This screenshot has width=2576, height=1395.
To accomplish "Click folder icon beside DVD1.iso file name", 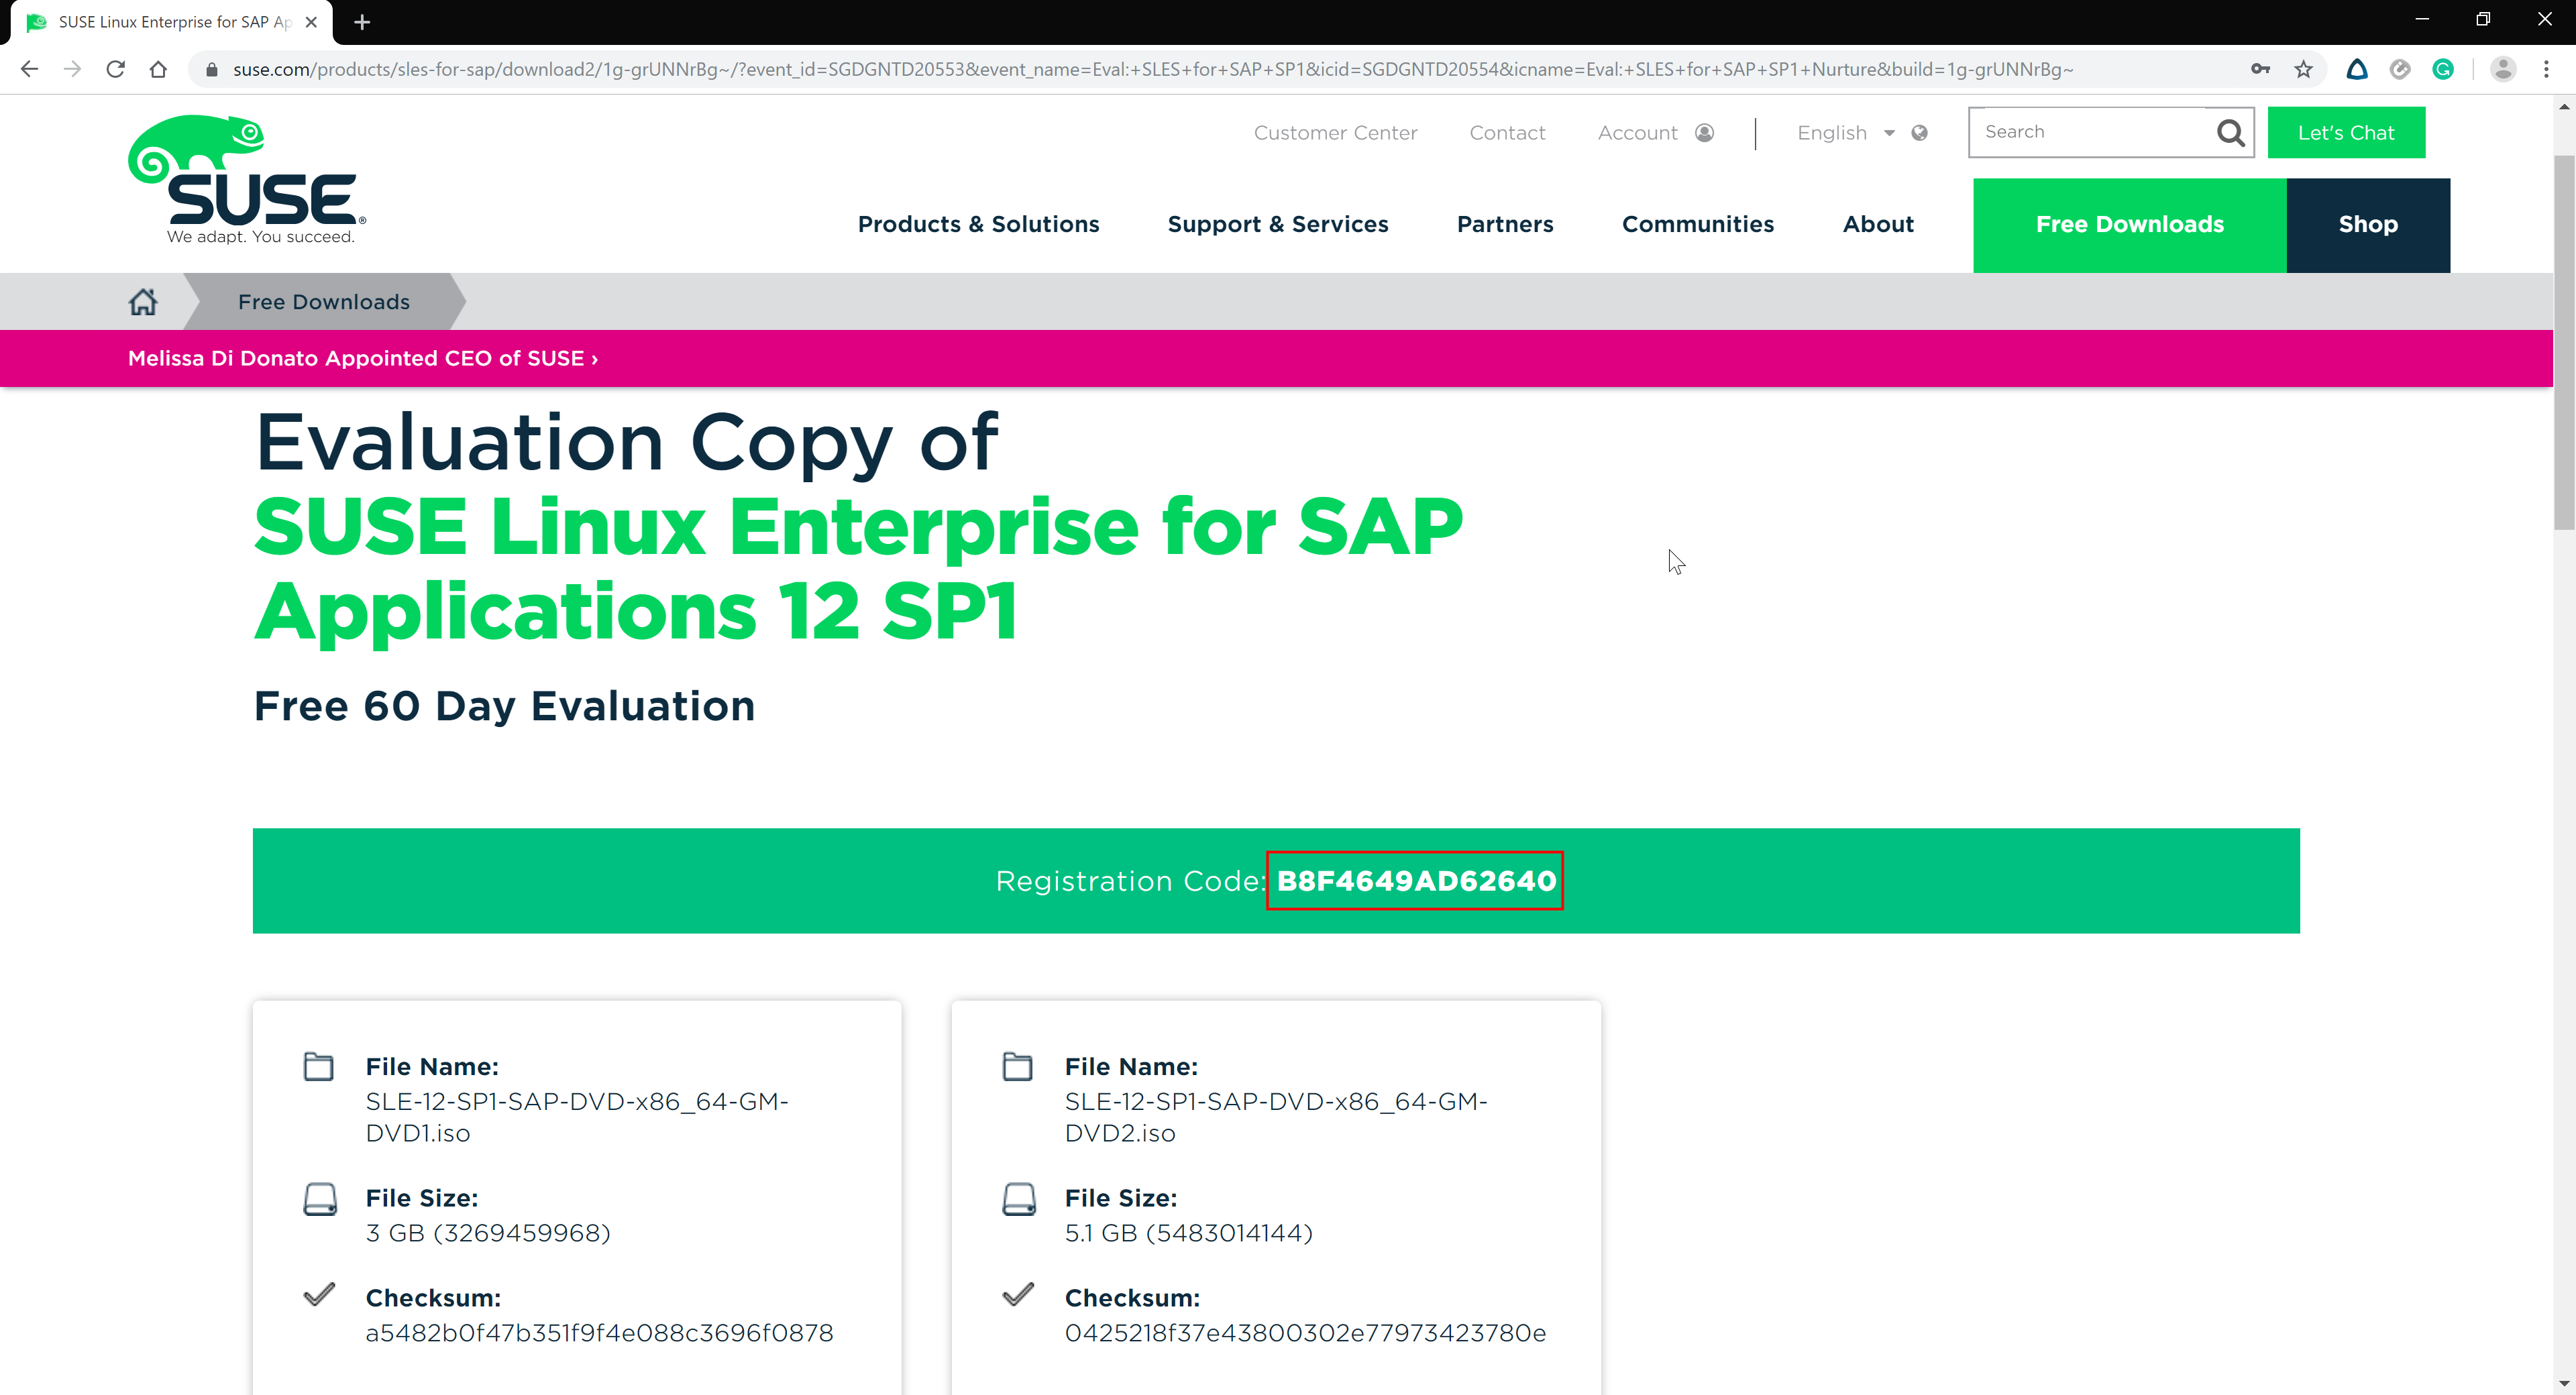I will (318, 1066).
